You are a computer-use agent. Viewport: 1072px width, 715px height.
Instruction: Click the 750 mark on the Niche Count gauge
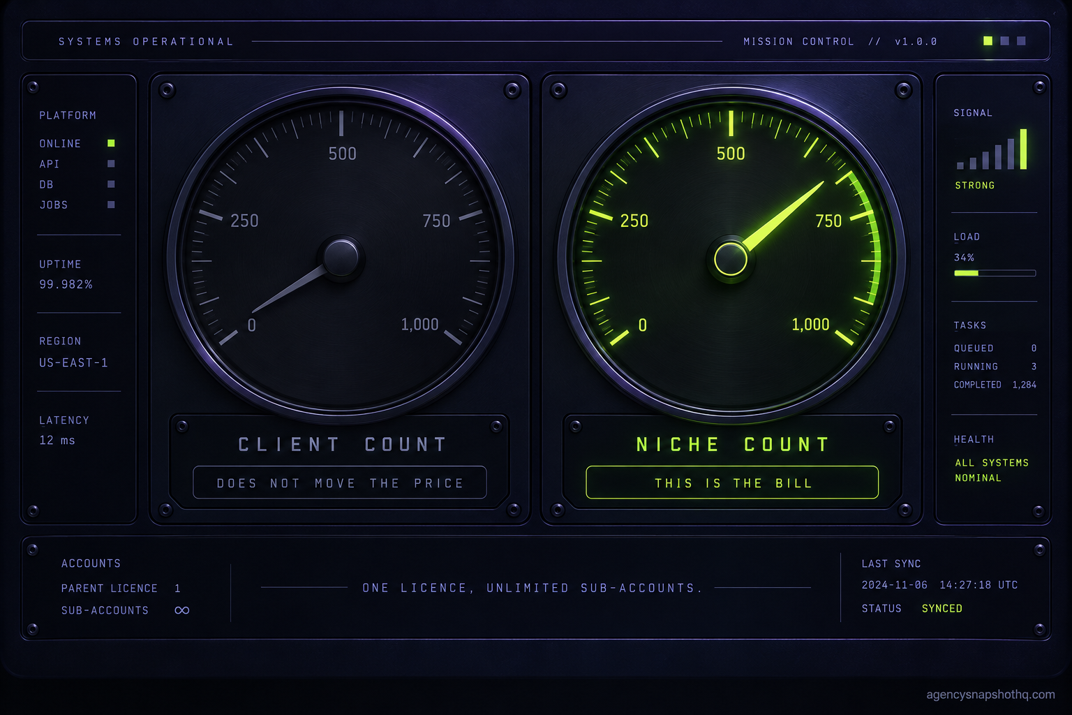(x=828, y=221)
